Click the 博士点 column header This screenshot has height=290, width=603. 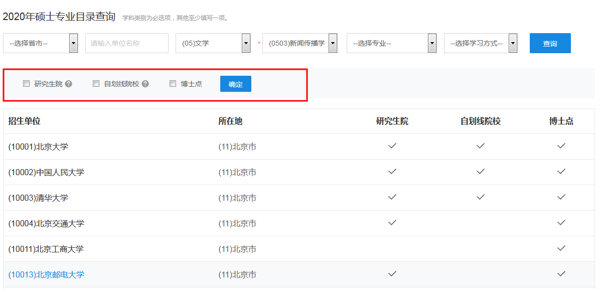tap(561, 121)
